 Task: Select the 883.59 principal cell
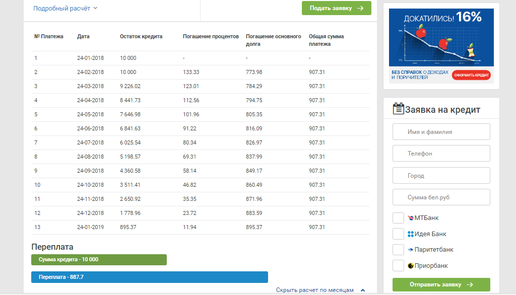click(254, 213)
